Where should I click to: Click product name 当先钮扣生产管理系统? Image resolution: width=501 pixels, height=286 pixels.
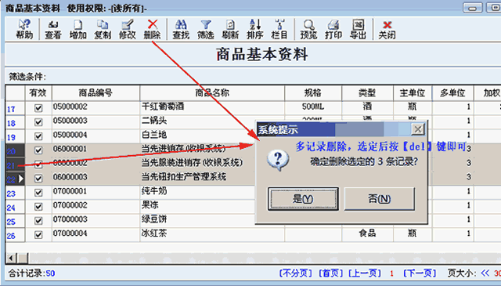184,176
